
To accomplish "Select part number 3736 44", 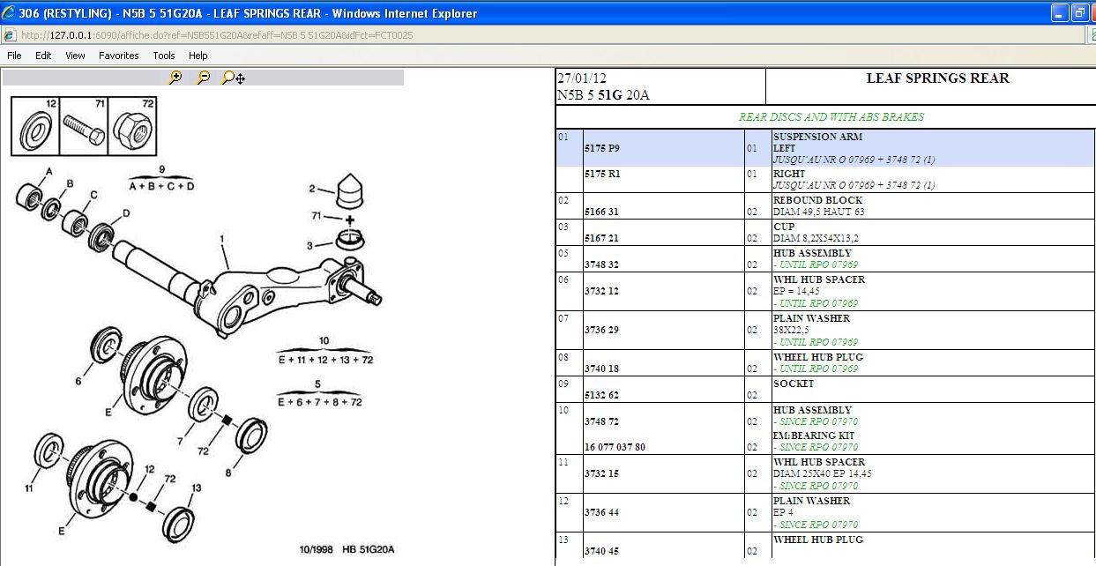I will click(601, 512).
